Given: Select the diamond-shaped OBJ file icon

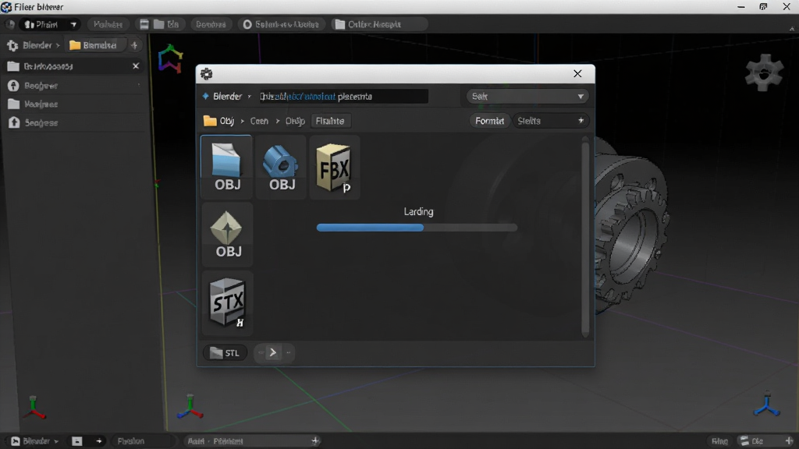Looking at the screenshot, I should 227,234.
